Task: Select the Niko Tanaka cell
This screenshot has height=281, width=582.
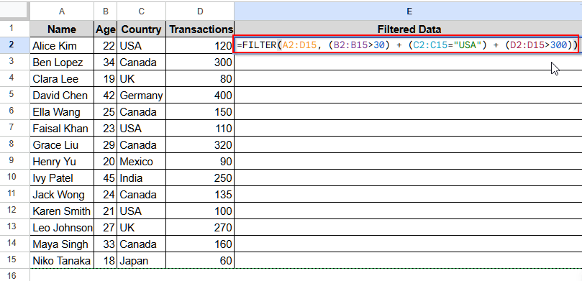Action: [x=62, y=260]
